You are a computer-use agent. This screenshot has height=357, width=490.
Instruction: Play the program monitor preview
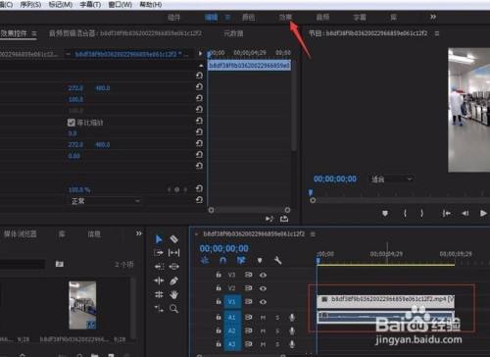(x=483, y=213)
